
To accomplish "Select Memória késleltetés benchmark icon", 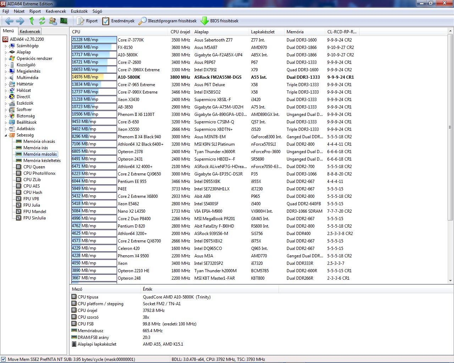I will pyautogui.click(x=19, y=161).
